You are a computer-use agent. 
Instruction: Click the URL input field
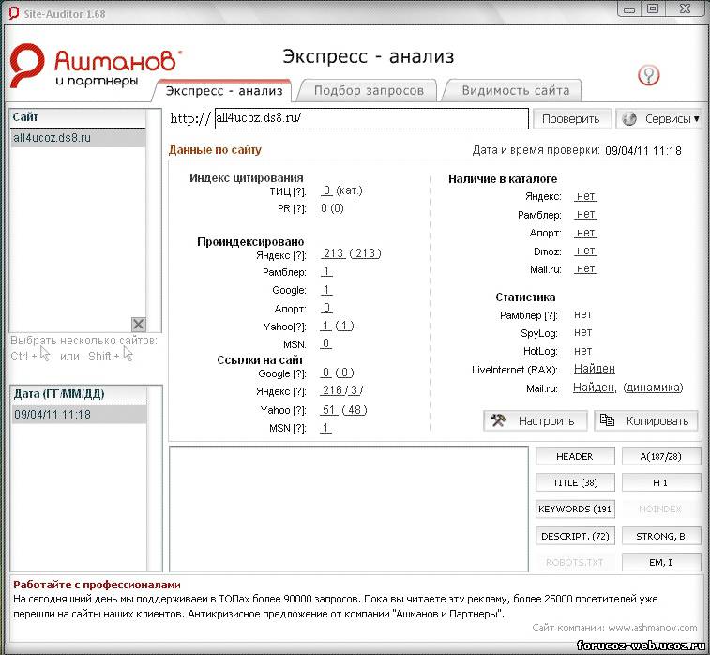[x=371, y=118]
